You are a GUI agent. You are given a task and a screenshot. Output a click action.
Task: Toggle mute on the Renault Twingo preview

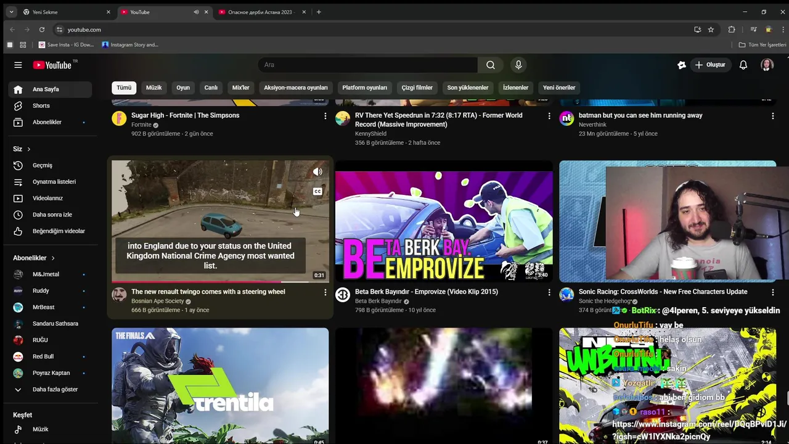coord(317,172)
